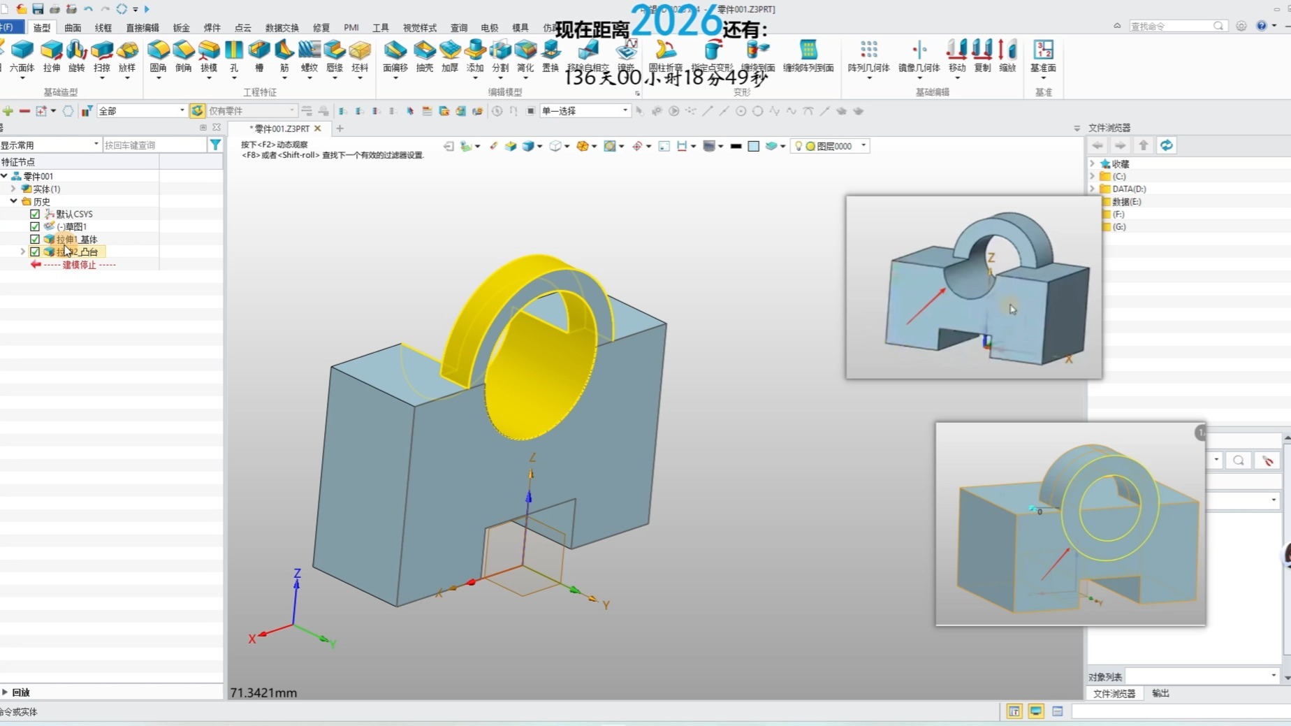
Task: Select the 复制 copy tool
Action: pyautogui.click(x=982, y=56)
